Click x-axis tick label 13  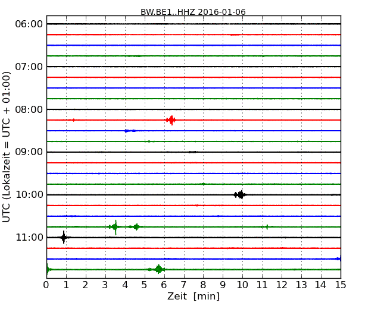point(301,285)
